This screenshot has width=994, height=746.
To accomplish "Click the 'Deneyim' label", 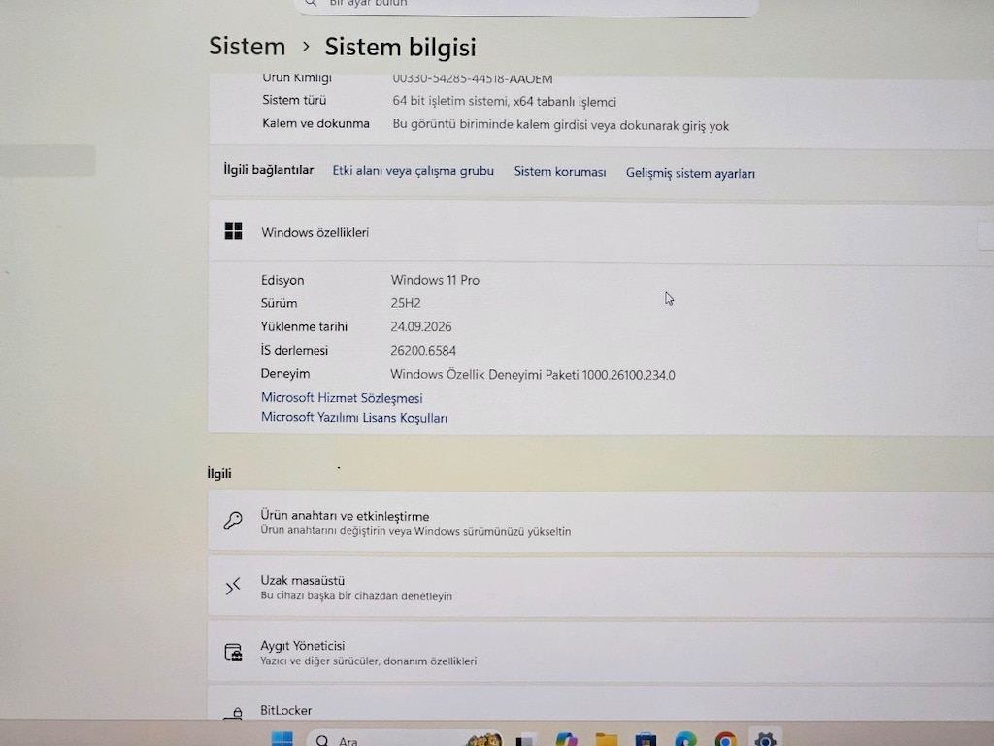I will (x=285, y=374).
